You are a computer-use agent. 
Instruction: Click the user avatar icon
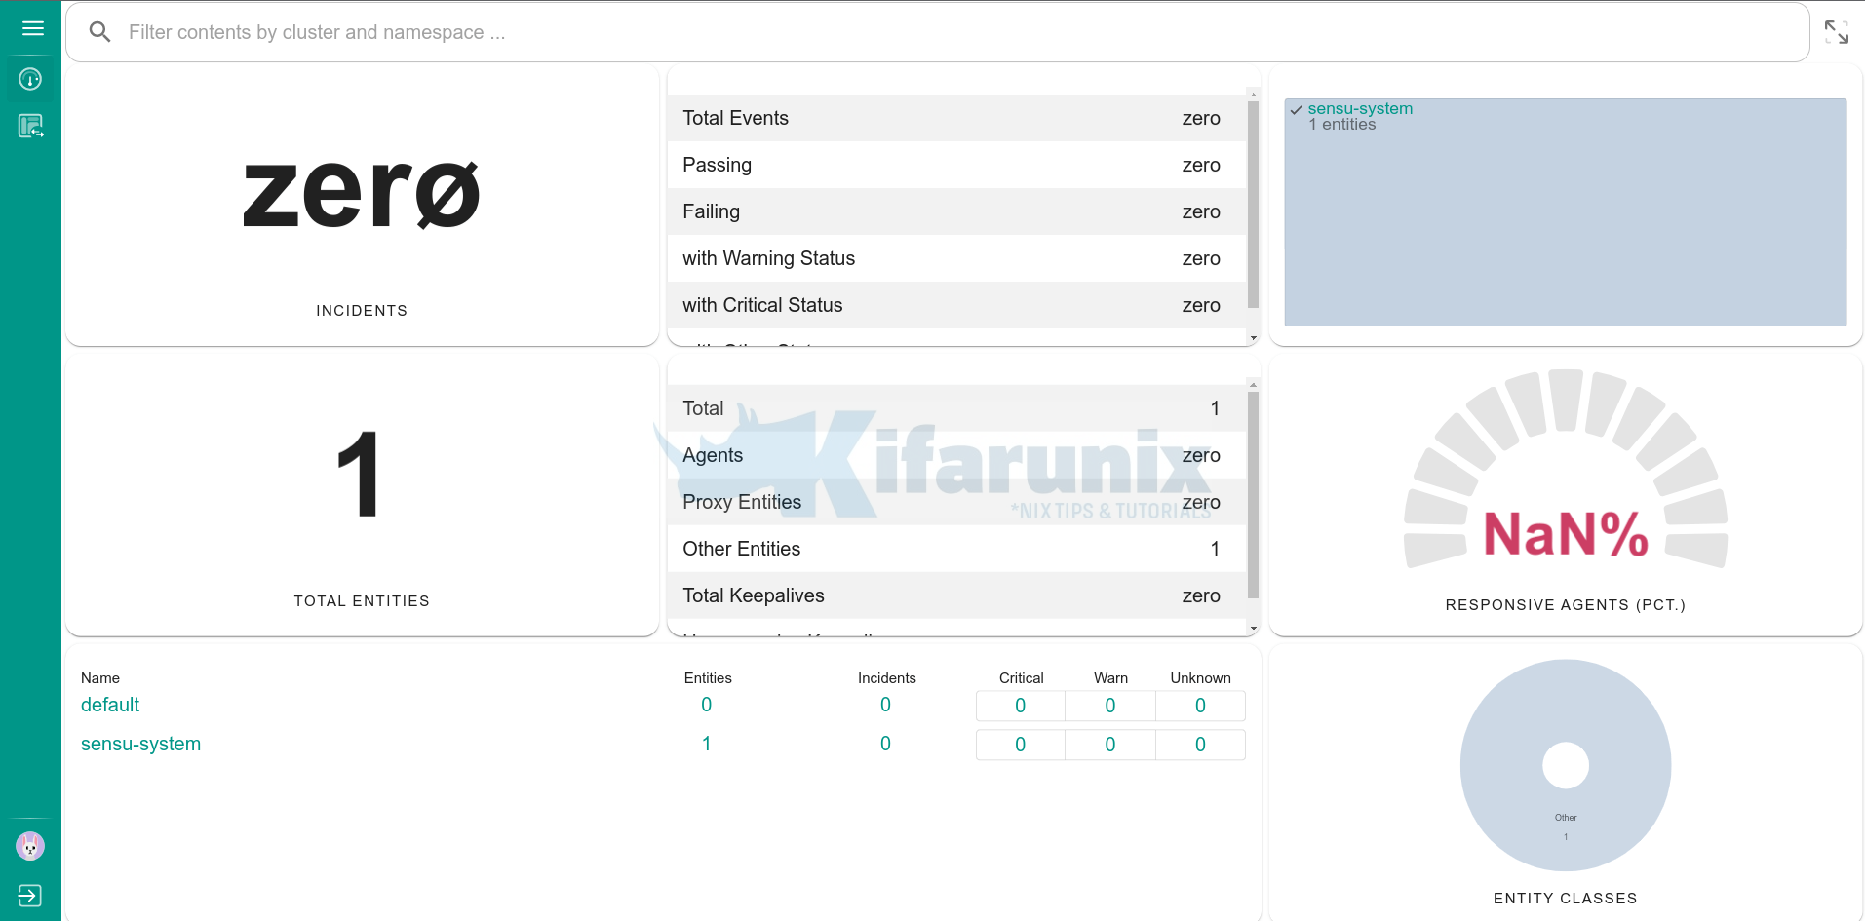click(x=30, y=846)
